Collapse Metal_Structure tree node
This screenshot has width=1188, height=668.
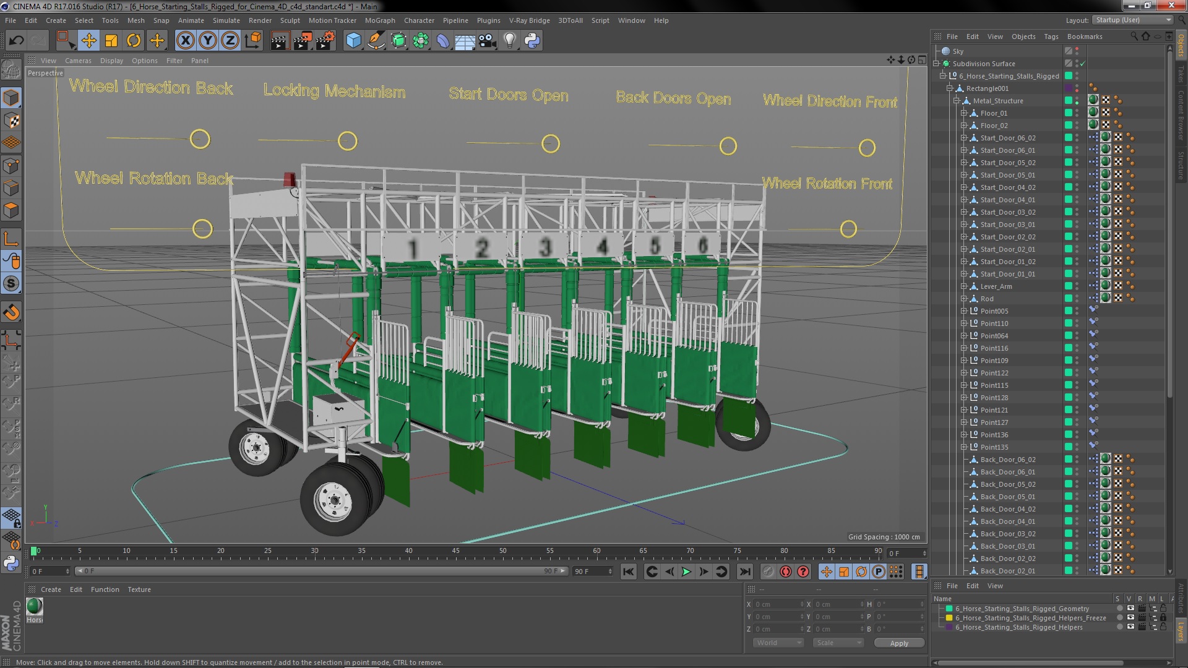click(x=956, y=101)
